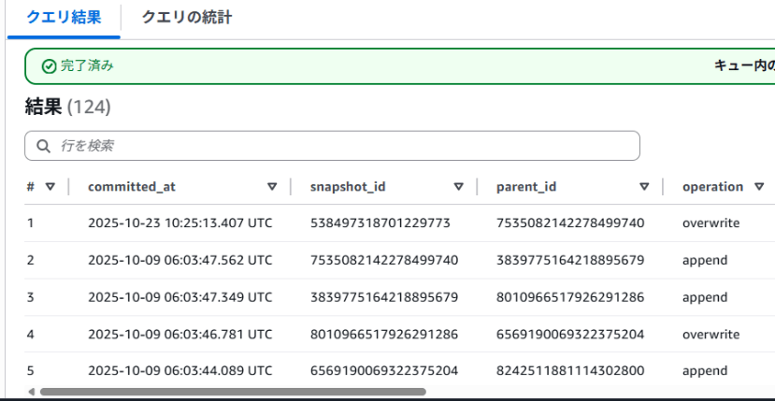Click the left scroll arrow of scrollbar

tap(31, 392)
